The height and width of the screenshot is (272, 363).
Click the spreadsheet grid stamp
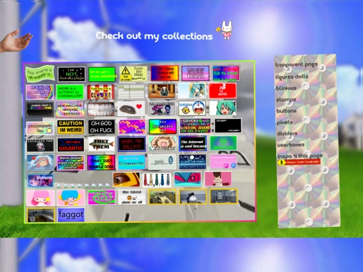131,91
